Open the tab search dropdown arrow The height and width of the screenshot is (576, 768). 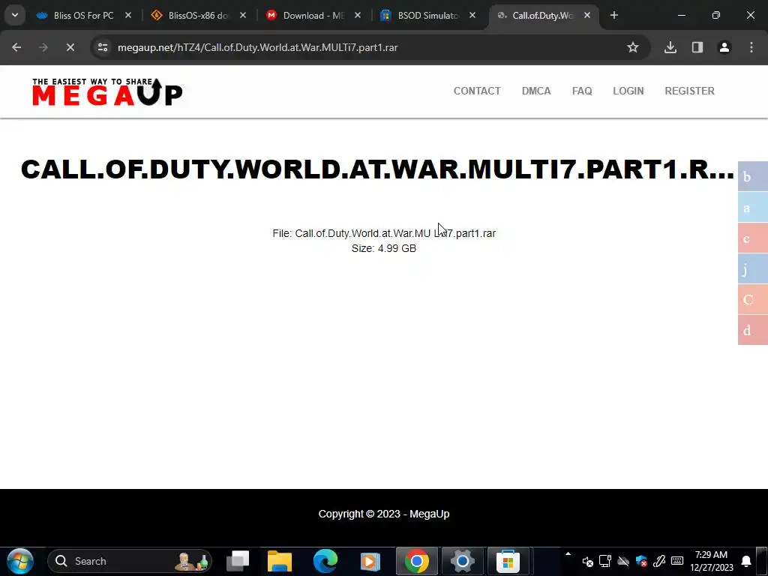(15, 15)
